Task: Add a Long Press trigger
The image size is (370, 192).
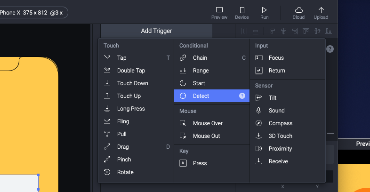Action: pyautogui.click(x=137, y=109)
